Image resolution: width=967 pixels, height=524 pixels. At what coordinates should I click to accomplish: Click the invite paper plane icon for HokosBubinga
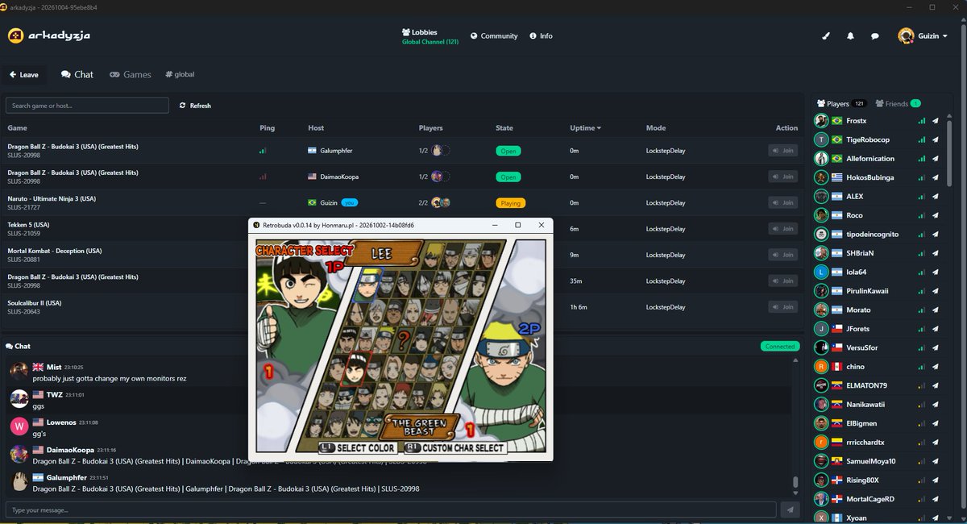[x=936, y=177]
